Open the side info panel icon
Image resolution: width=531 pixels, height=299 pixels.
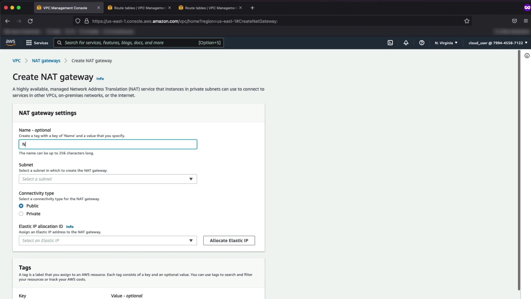527,56
